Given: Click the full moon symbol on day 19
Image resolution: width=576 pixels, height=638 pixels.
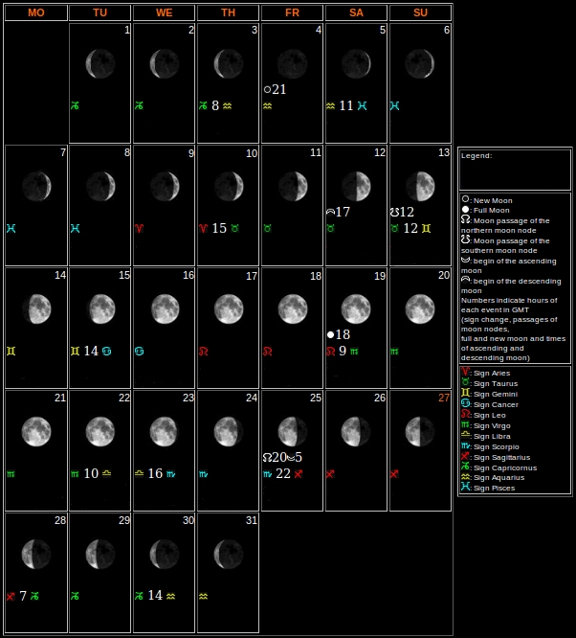Looking at the screenshot, I should (x=331, y=335).
